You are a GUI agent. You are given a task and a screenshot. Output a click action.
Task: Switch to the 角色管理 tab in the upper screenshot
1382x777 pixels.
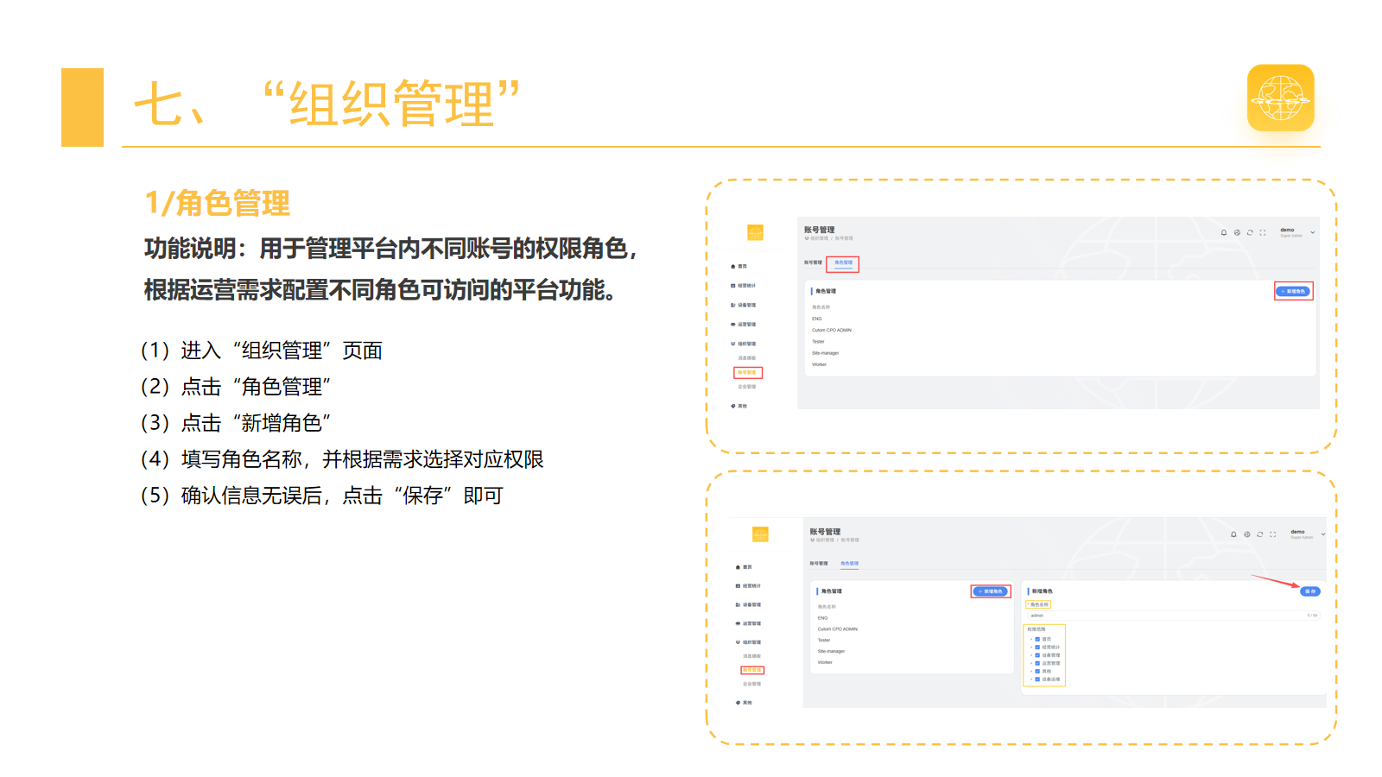click(x=843, y=262)
